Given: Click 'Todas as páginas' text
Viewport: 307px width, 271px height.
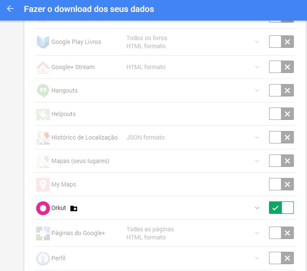Looking at the screenshot, I should [x=150, y=229].
